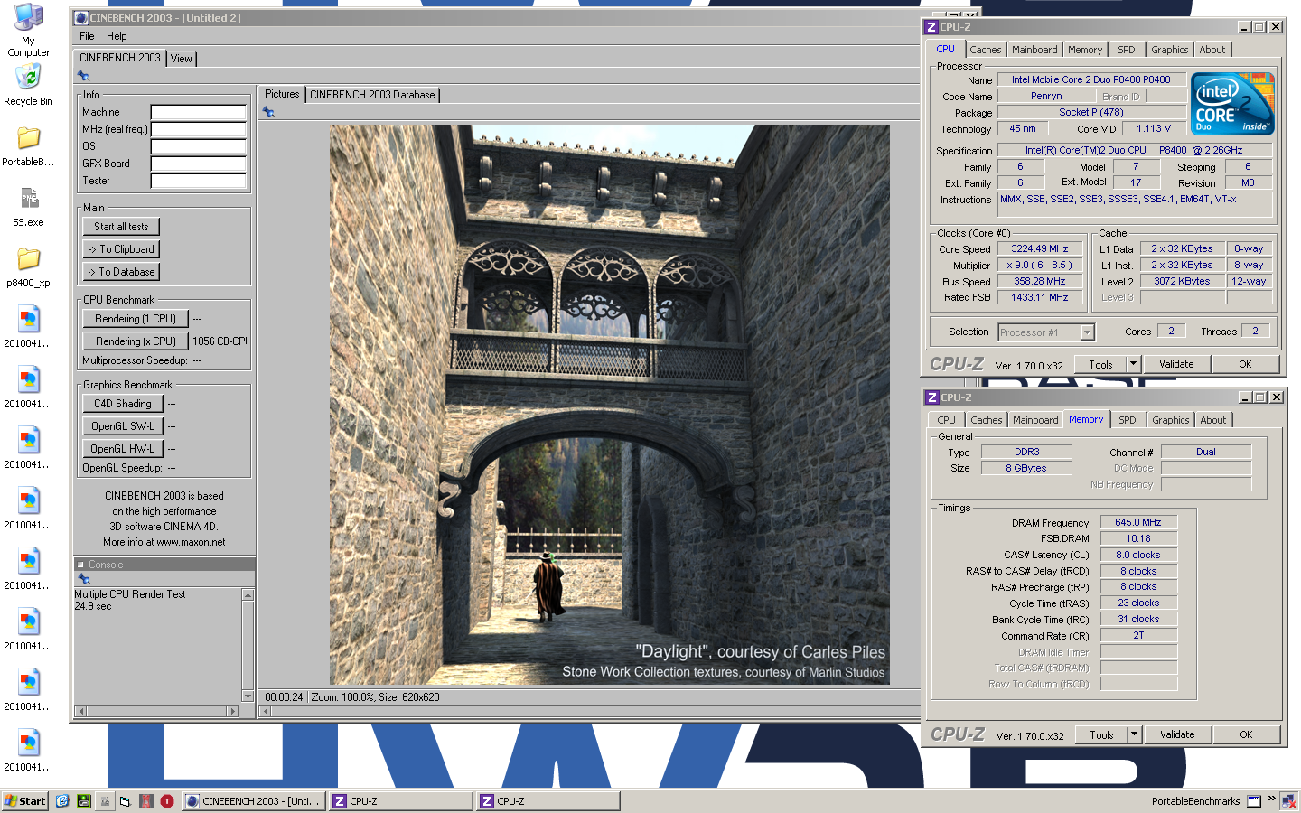This screenshot has width=1301, height=813.
Task: Expand the PortableBenchmarks toolbar chevron
Action: 1271,799
